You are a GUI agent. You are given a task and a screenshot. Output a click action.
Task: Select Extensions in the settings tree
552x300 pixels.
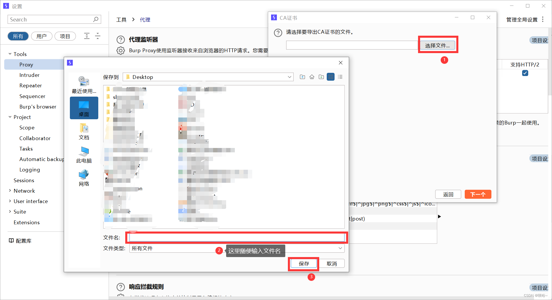26,222
